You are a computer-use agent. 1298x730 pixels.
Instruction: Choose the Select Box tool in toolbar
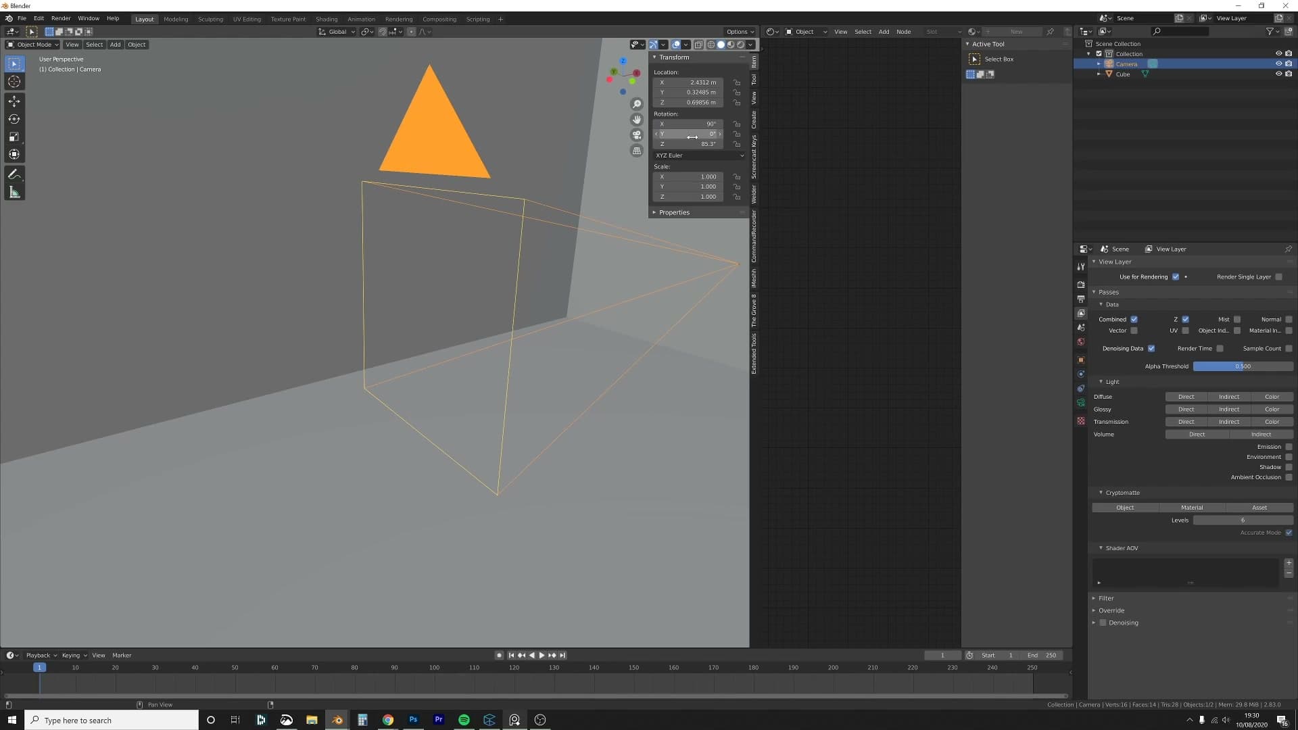pyautogui.click(x=14, y=64)
